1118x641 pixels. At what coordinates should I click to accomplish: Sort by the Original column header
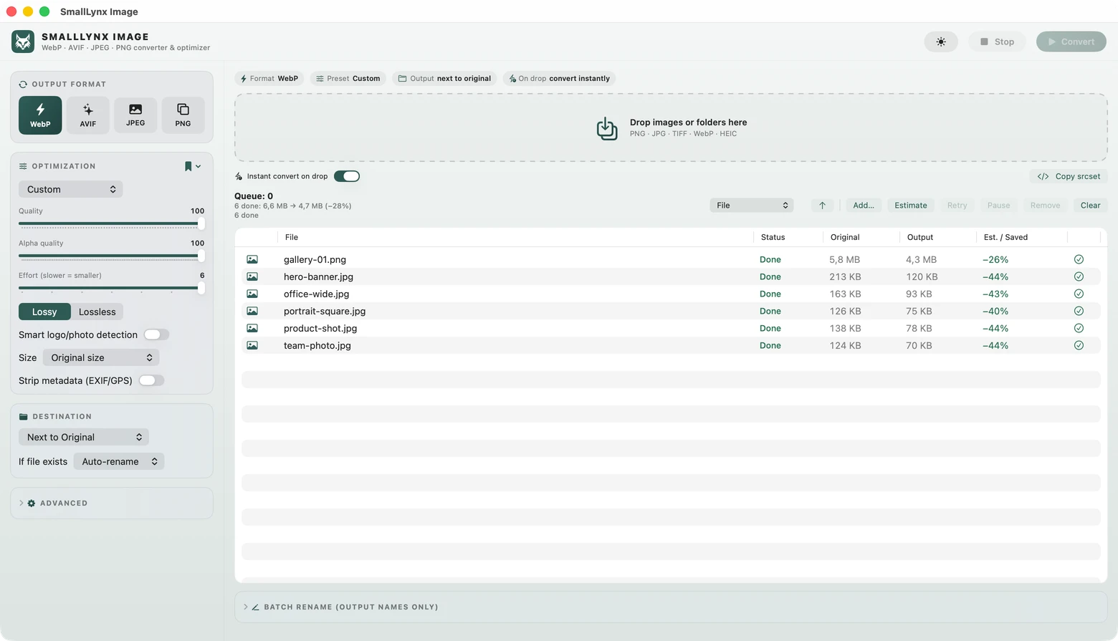point(845,237)
